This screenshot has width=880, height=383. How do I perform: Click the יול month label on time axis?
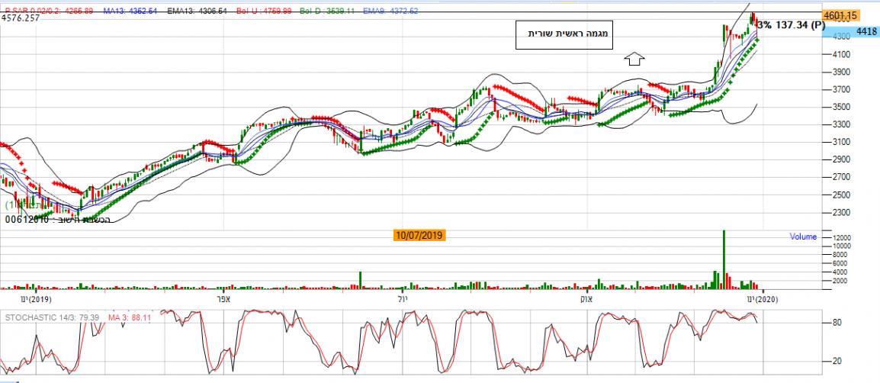[x=403, y=299]
